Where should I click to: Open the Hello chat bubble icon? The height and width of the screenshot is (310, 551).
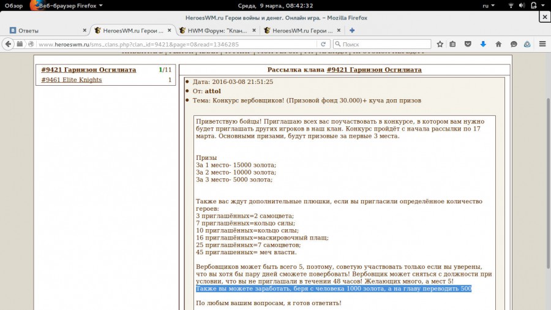(x=514, y=44)
